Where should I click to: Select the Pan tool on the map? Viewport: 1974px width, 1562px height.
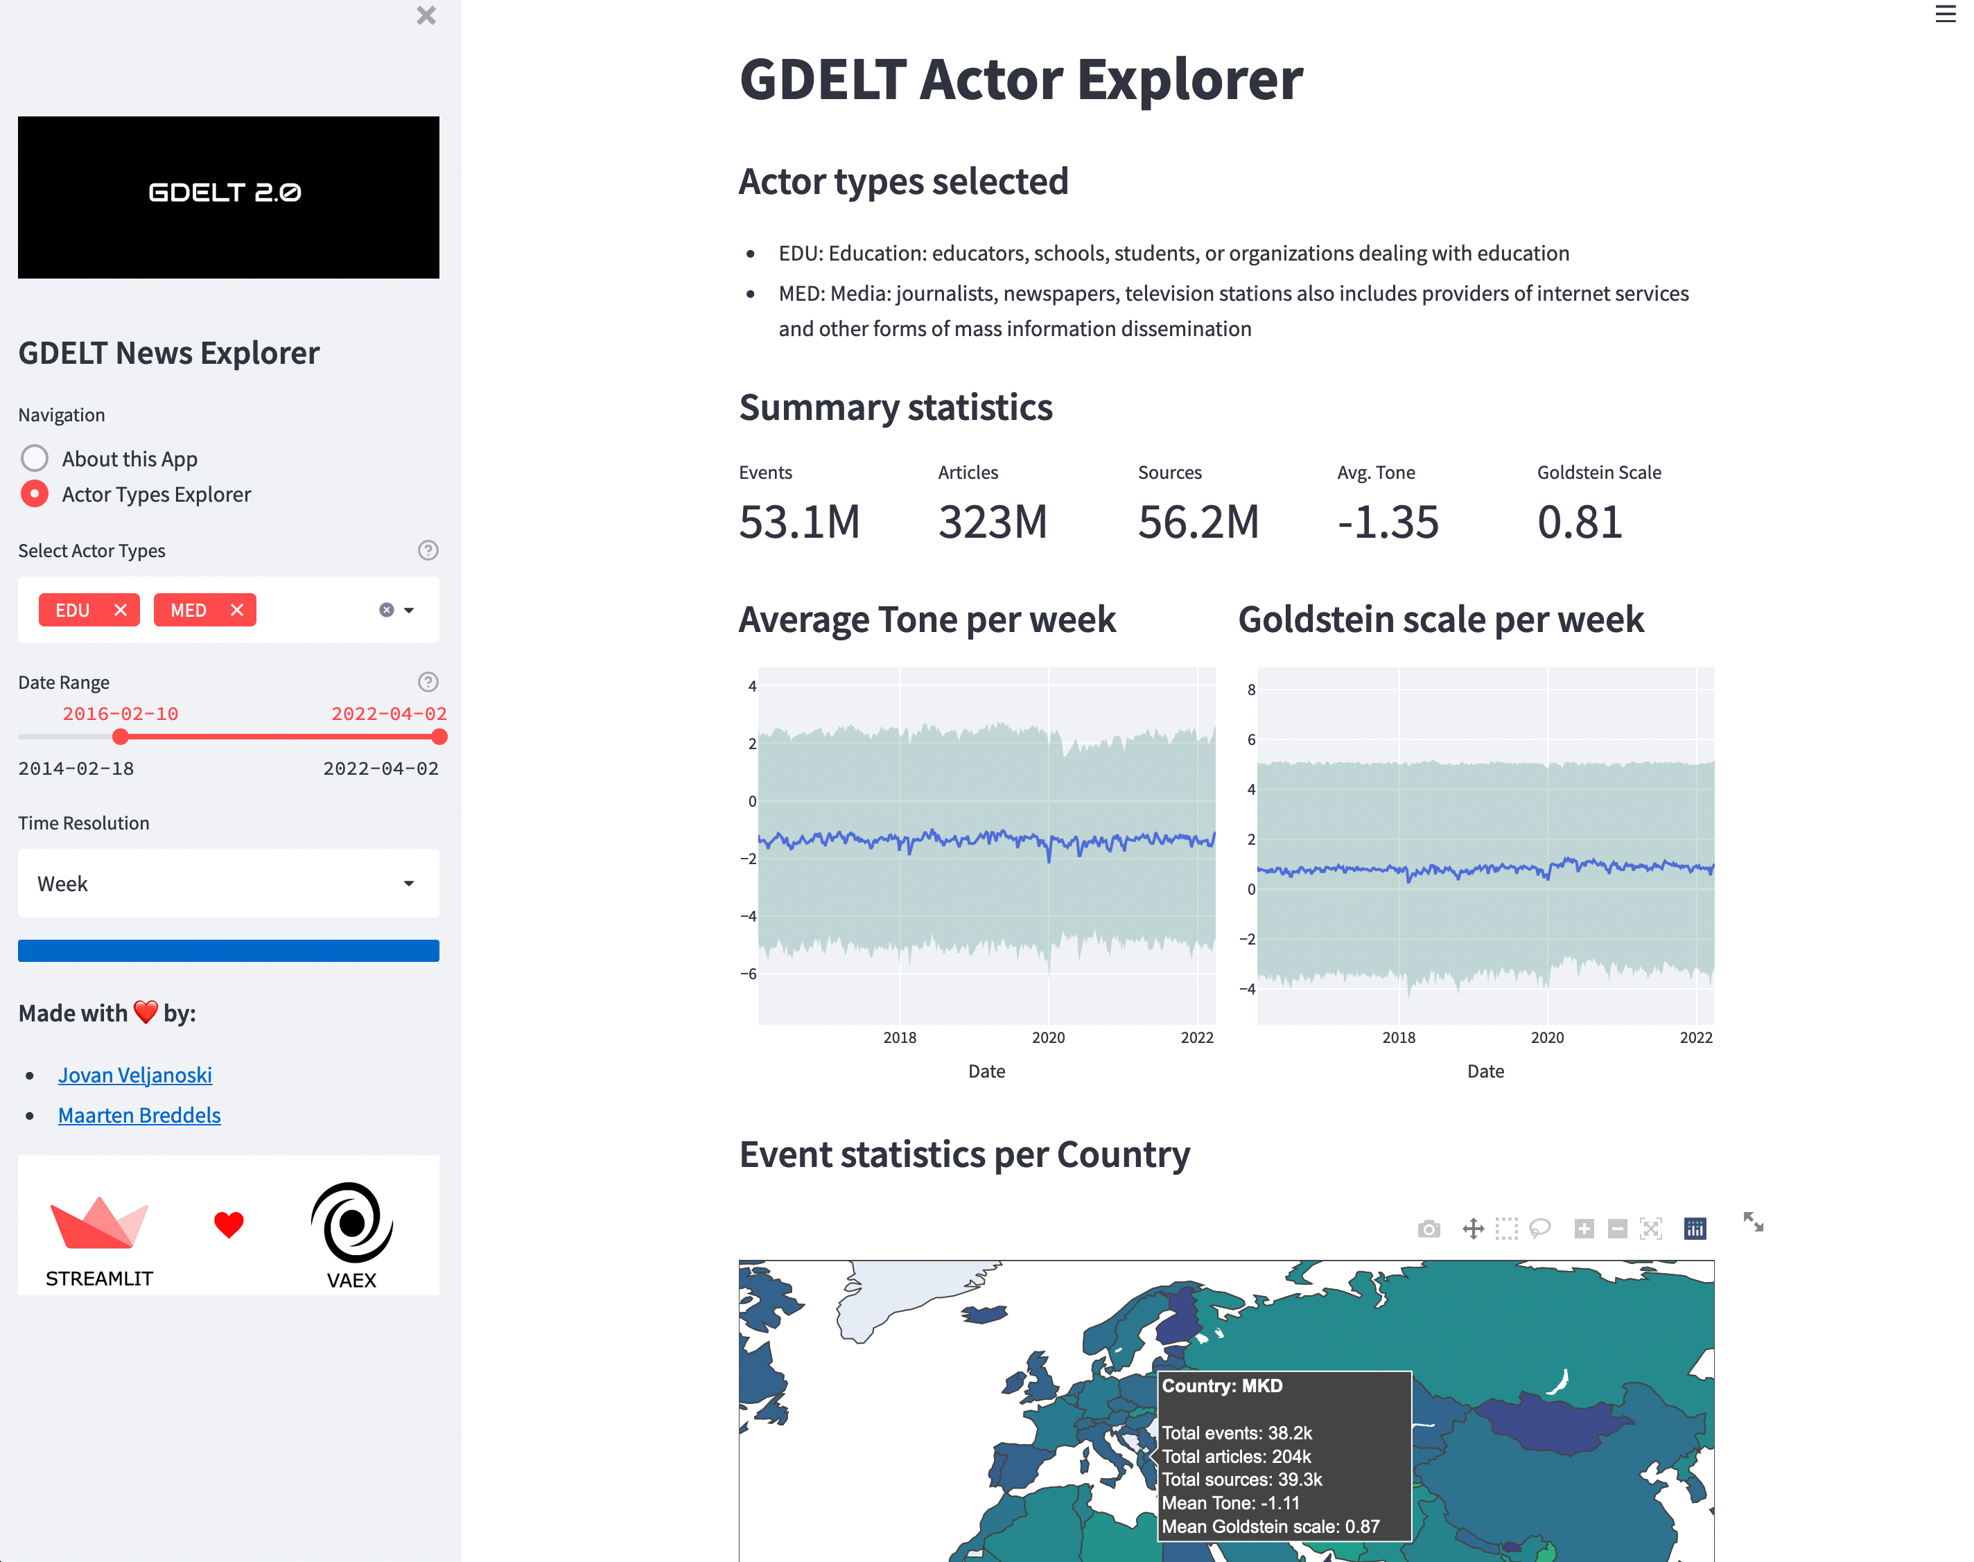click(1473, 1229)
